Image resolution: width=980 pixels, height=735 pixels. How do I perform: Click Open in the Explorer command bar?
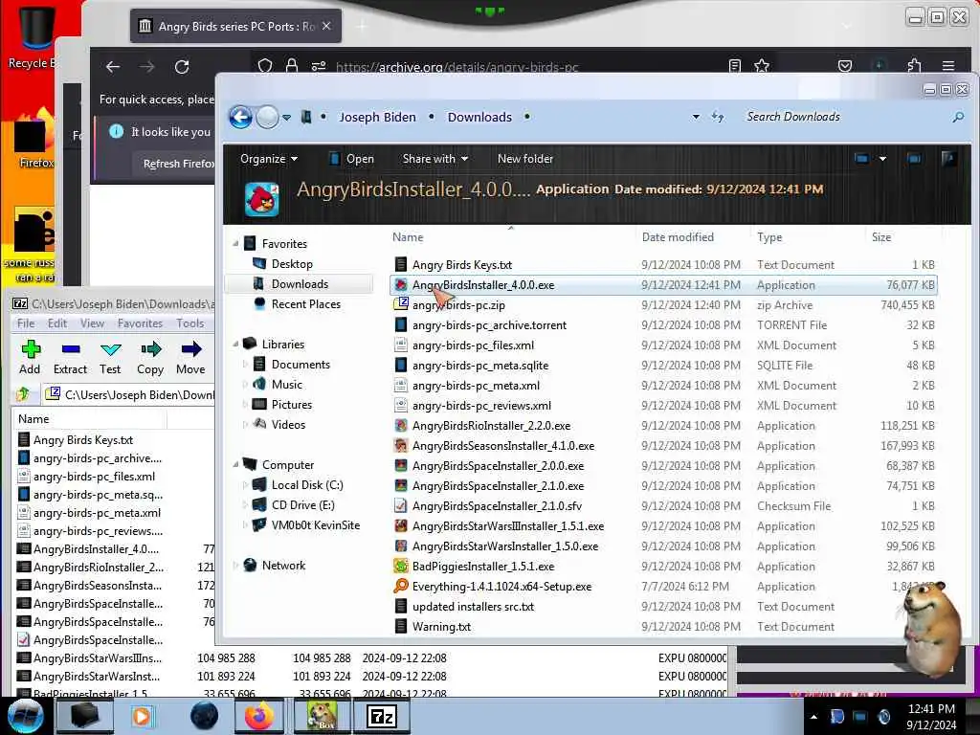351,159
